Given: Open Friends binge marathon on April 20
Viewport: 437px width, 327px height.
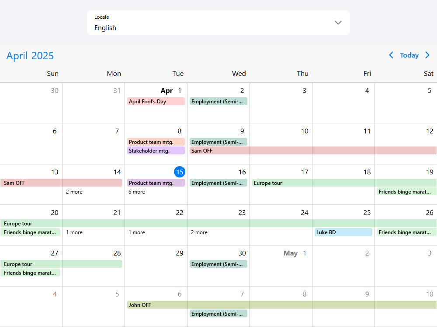Looking at the screenshot, I should click(x=30, y=232).
